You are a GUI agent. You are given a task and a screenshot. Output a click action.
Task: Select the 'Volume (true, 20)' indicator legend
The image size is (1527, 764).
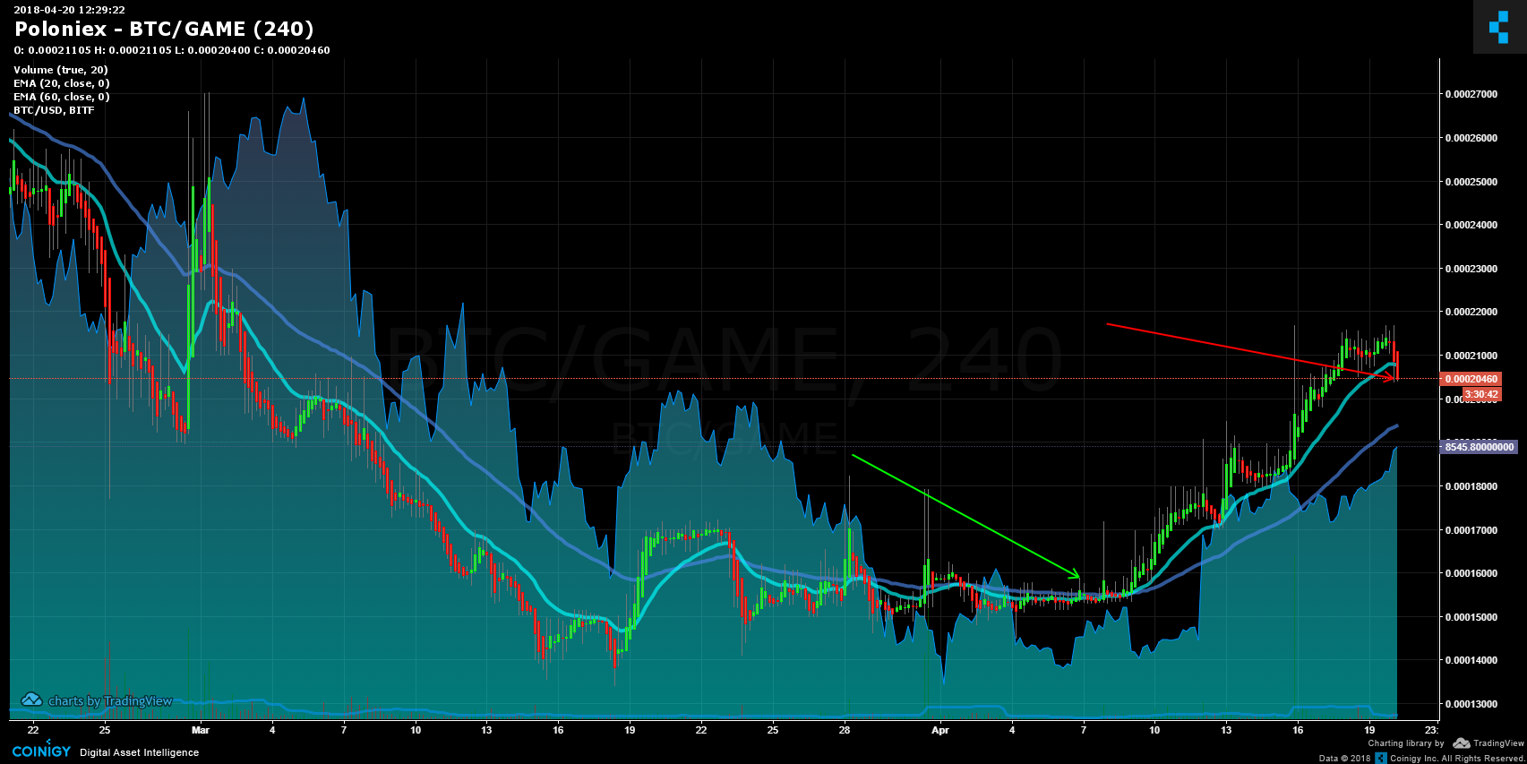tap(61, 70)
